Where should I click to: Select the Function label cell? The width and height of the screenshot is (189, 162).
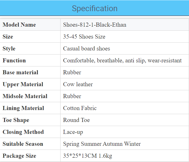point(30,60)
